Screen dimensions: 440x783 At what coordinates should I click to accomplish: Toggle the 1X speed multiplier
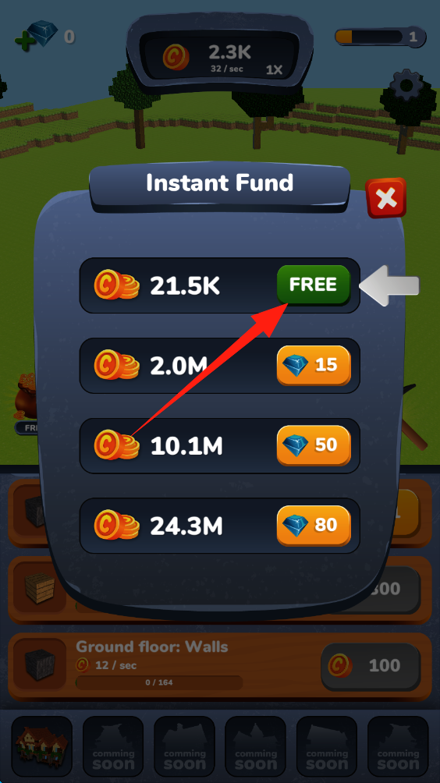tap(274, 70)
